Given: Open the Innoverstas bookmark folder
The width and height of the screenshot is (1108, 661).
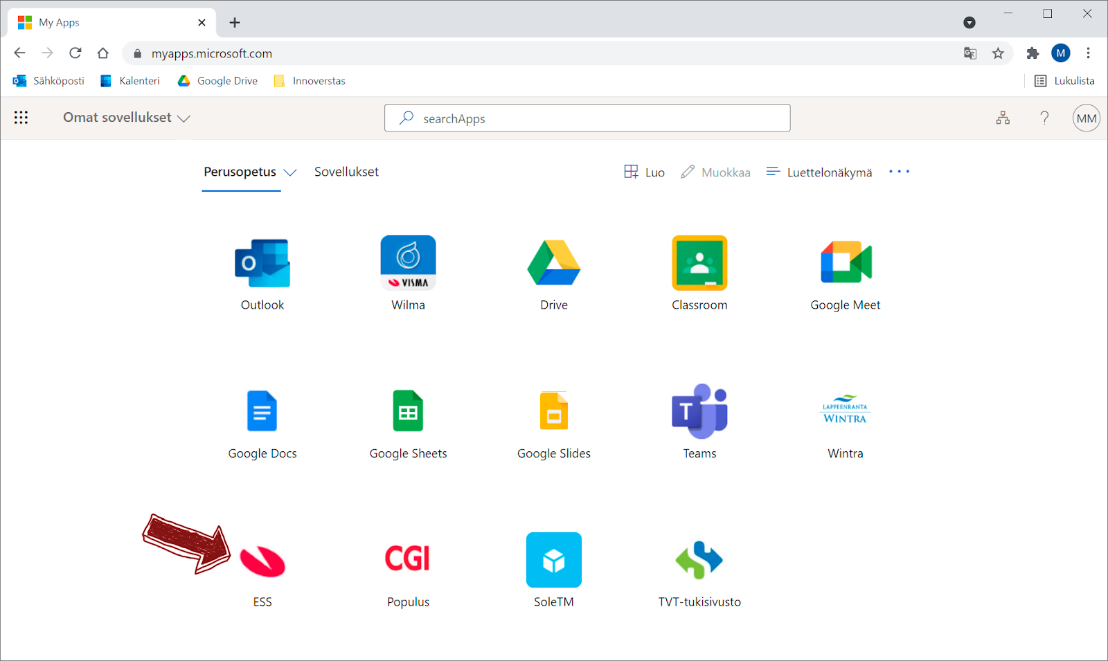Looking at the screenshot, I should tap(310, 81).
